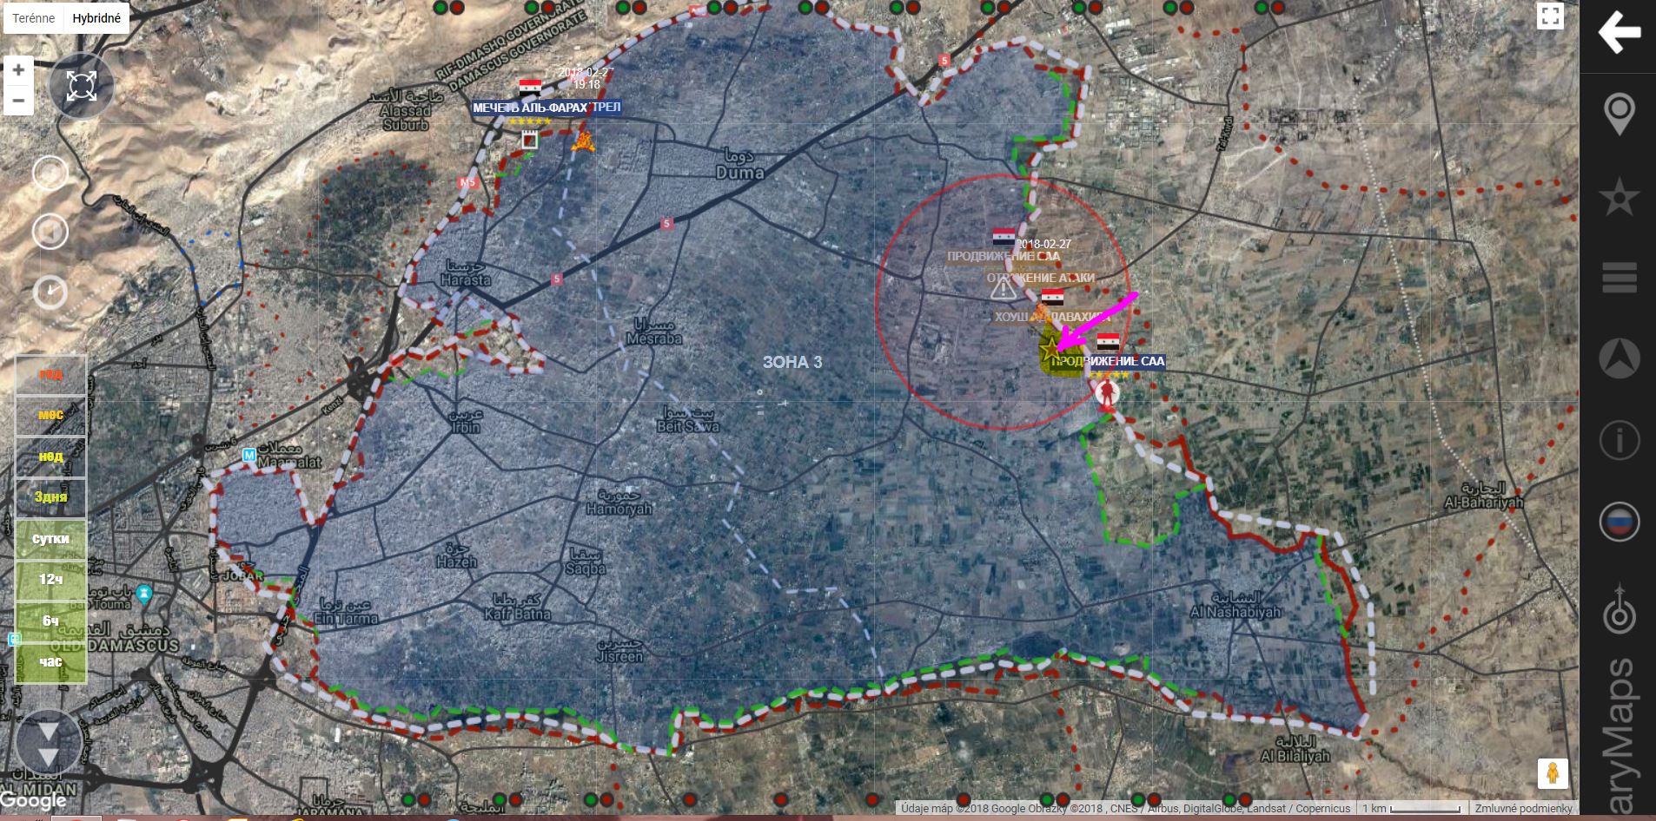This screenshot has width=1656, height=821.
Task: Switch to Terénne map type
Action: point(34,18)
